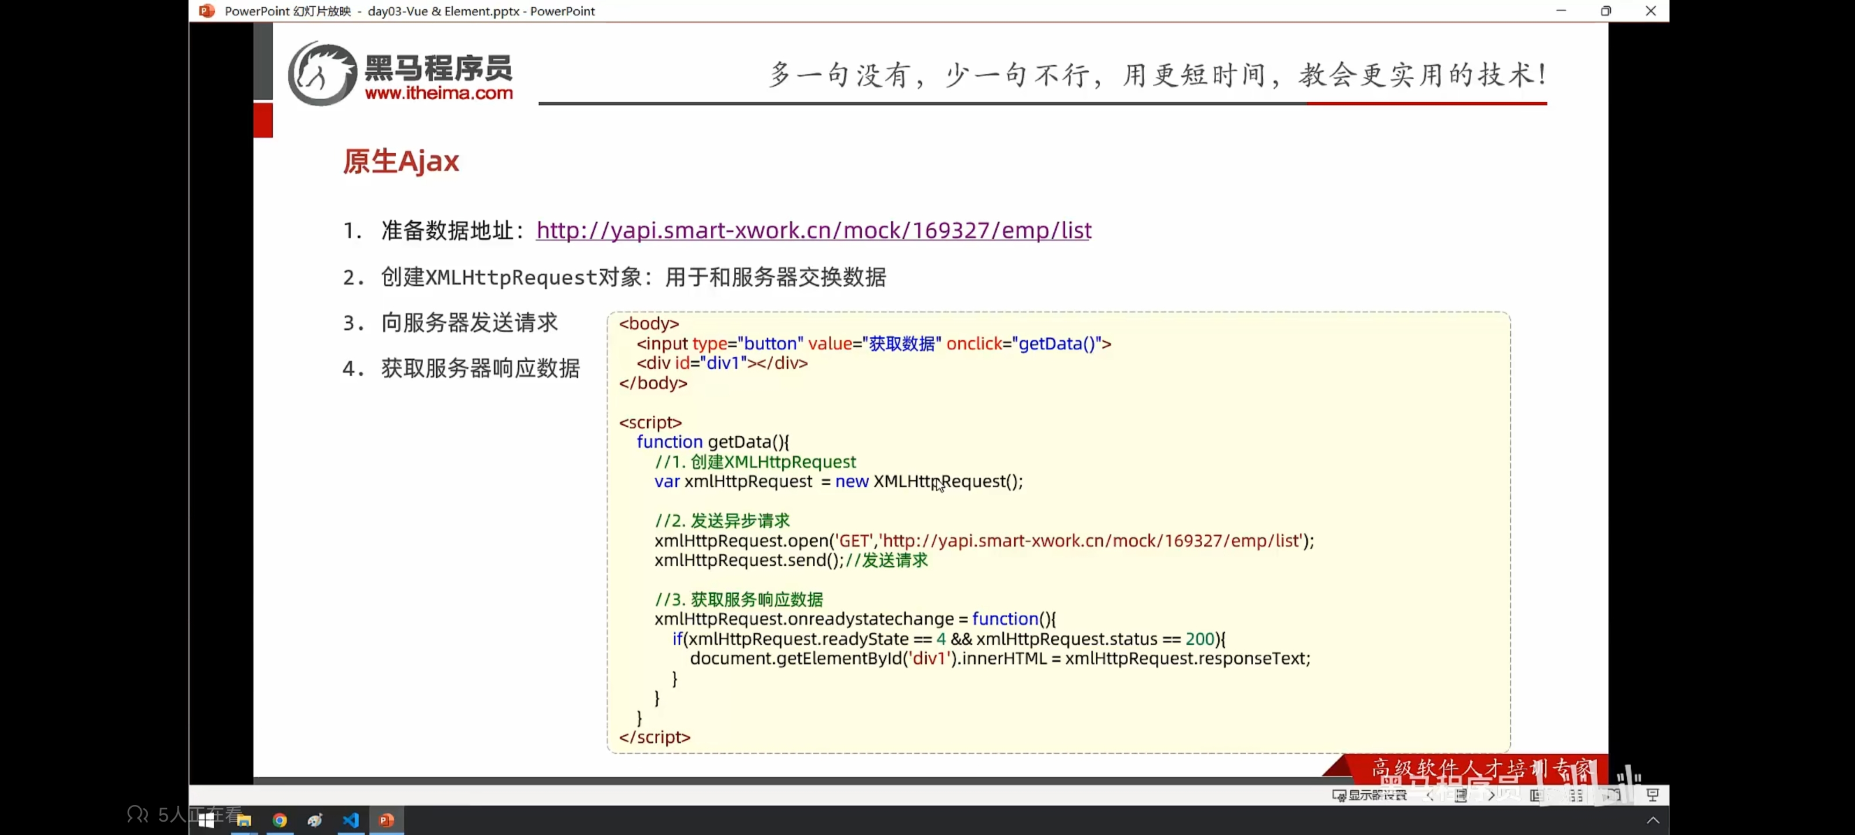Image resolution: width=1855 pixels, height=835 pixels.
Task: Click the //2. 发送异步请求 comment
Action: [x=722, y=520]
